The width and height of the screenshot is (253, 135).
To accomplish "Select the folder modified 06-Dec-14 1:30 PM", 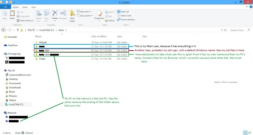I will (82, 51).
